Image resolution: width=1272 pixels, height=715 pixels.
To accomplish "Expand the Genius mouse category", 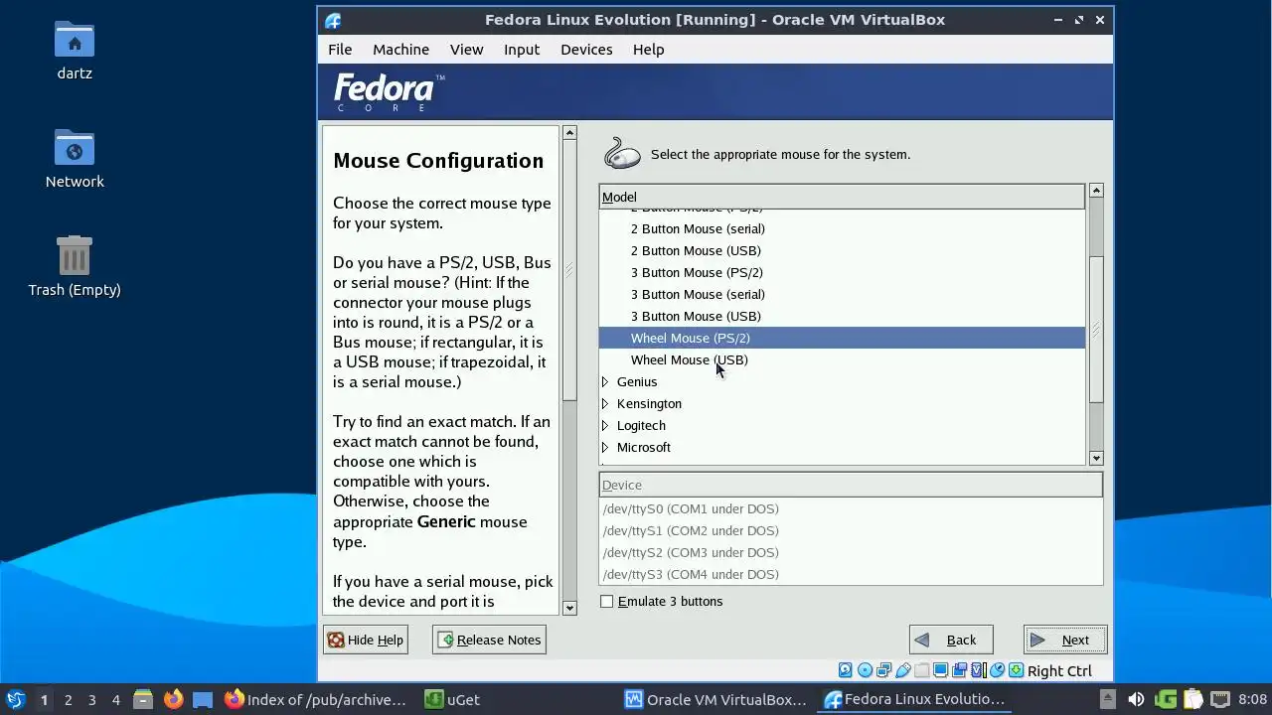I will (605, 381).
